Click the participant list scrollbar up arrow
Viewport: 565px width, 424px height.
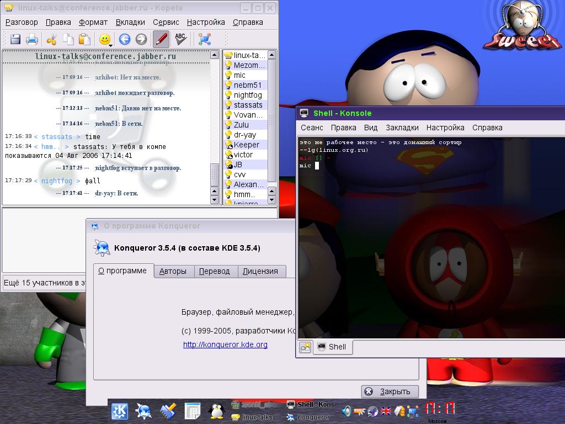click(x=272, y=55)
